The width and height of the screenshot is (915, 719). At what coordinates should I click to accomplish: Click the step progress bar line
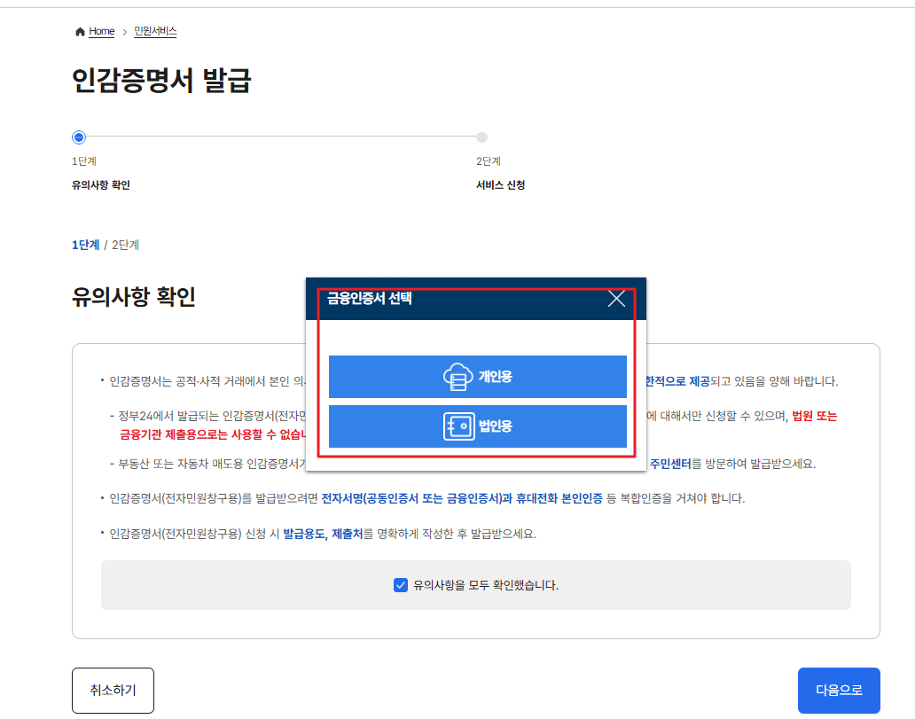(x=279, y=137)
